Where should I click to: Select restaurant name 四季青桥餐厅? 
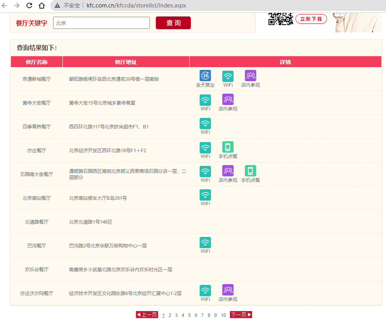(x=37, y=127)
